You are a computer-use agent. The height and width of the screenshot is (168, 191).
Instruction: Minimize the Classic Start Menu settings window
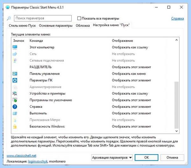pyautogui.click(x=156, y=7)
